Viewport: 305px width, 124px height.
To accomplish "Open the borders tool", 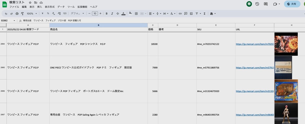I will click(136, 13).
